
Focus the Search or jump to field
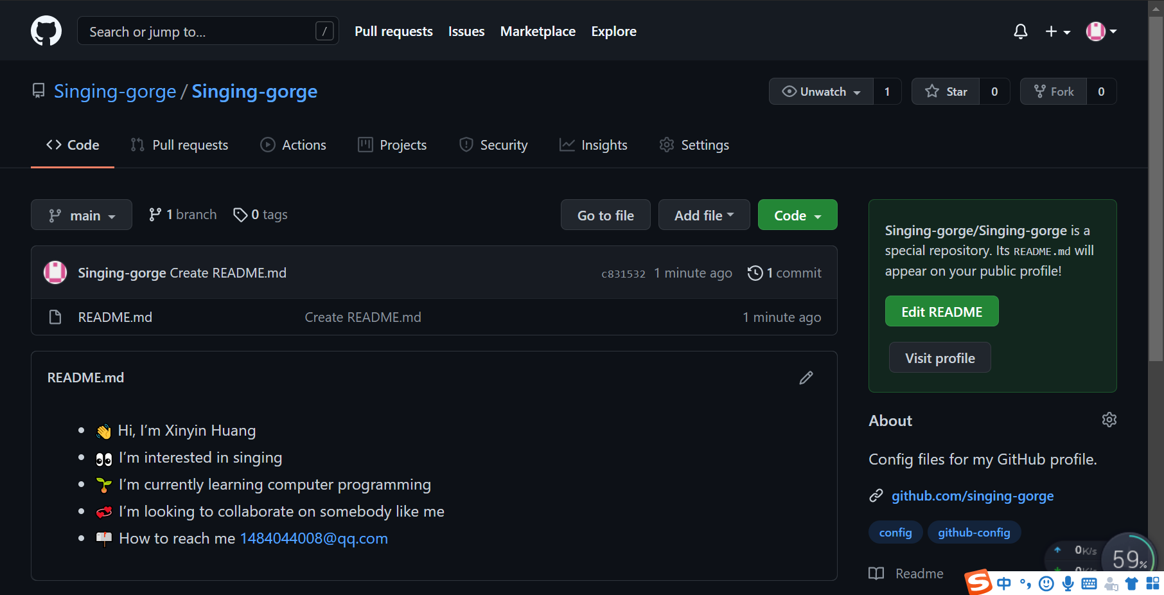[x=199, y=31]
